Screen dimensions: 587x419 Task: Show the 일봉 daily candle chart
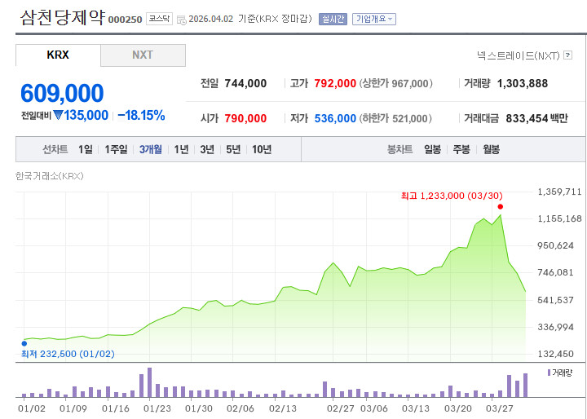click(x=432, y=150)
